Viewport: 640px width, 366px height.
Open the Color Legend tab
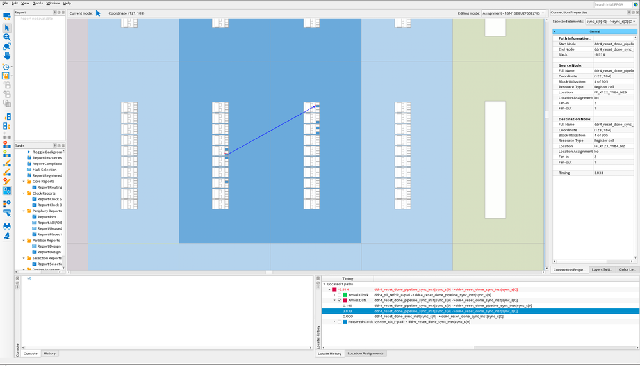(627, 269)
